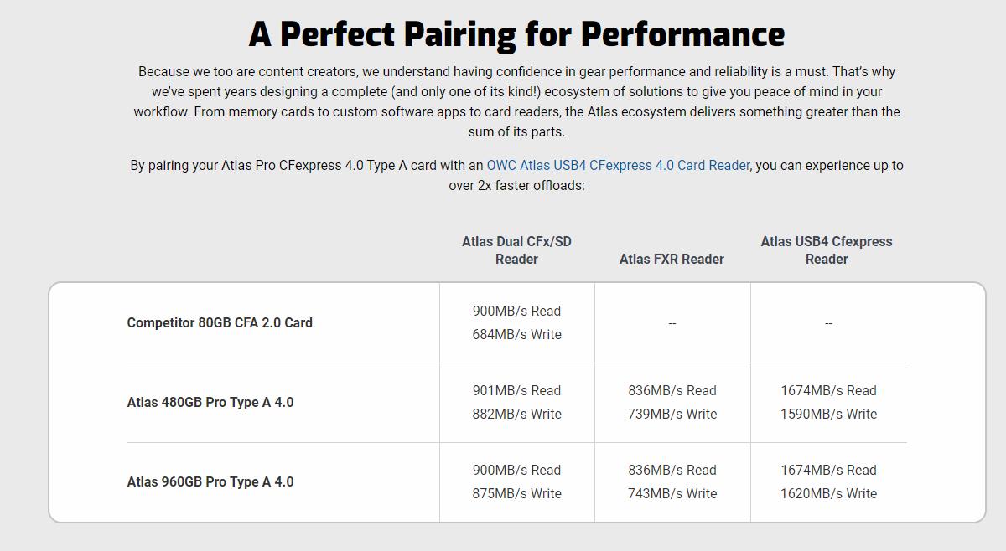The width and height of the screenshot is (1006, 551).
Task: Click the 901MB/s Read value
Action: 516,390
